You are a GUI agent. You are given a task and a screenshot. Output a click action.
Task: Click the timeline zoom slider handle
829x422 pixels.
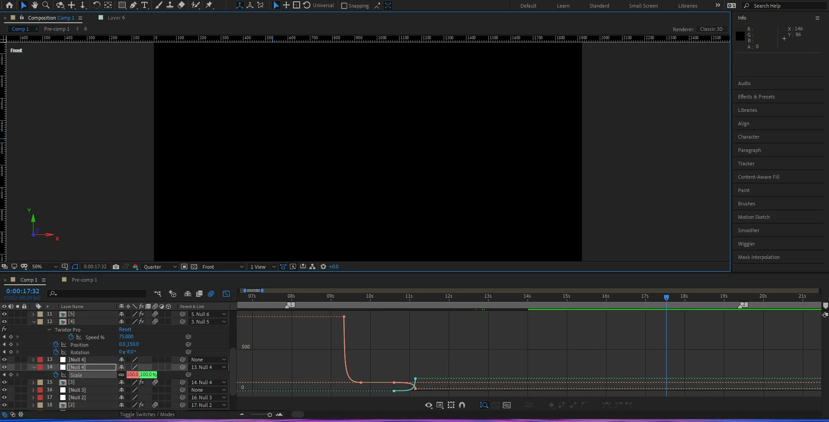269,415
